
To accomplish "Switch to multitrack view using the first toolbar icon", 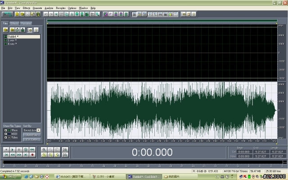I will click(7, 14).
